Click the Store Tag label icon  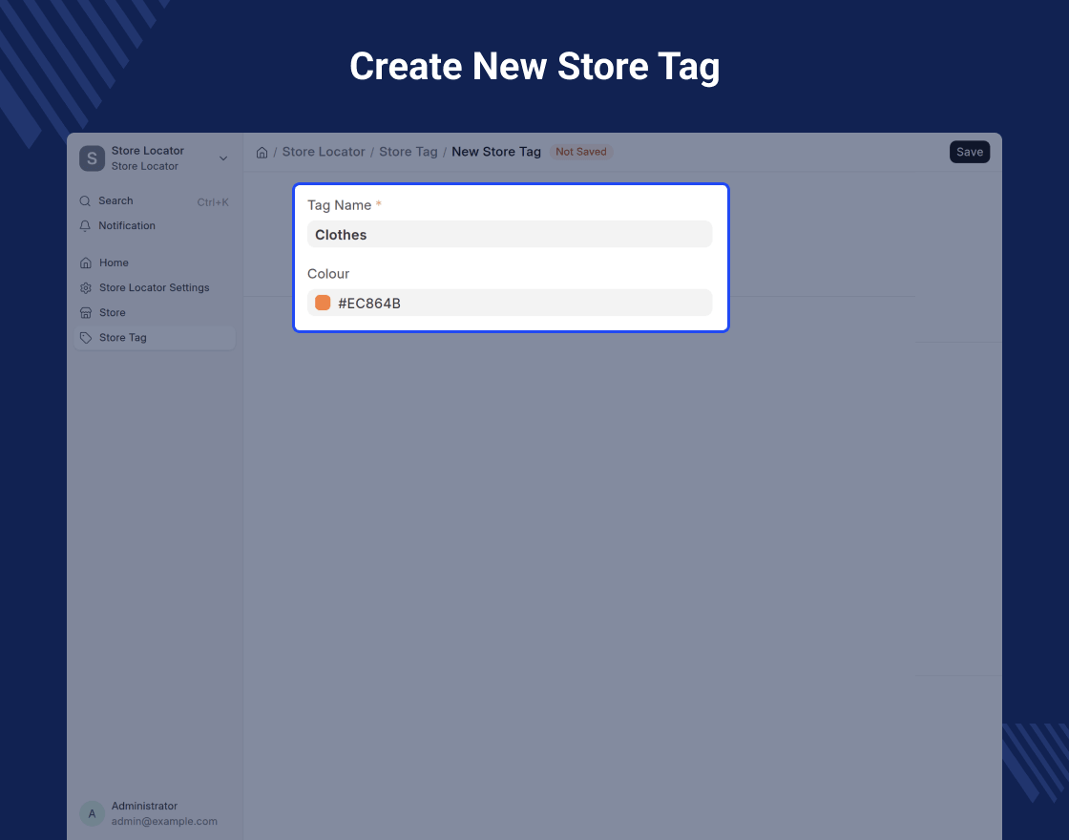[x=86, y=338]
